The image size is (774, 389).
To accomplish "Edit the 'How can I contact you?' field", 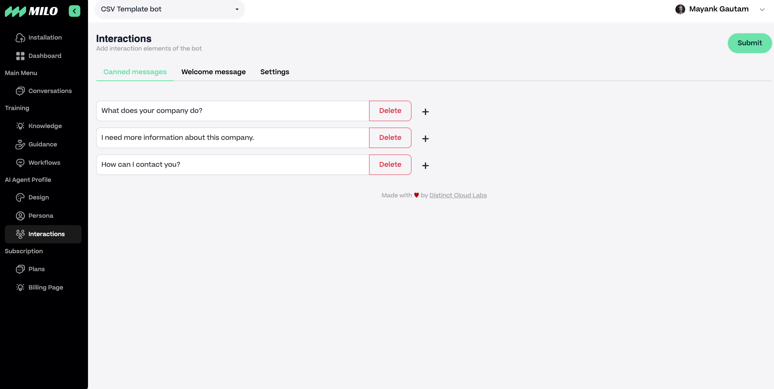I will 233,165.
